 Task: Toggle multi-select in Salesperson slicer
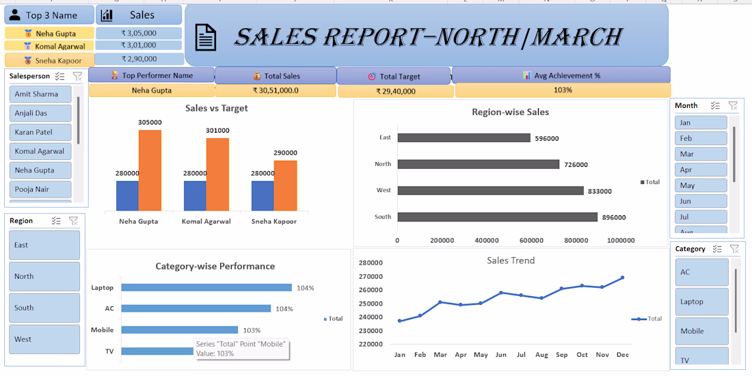coord(60,76)
